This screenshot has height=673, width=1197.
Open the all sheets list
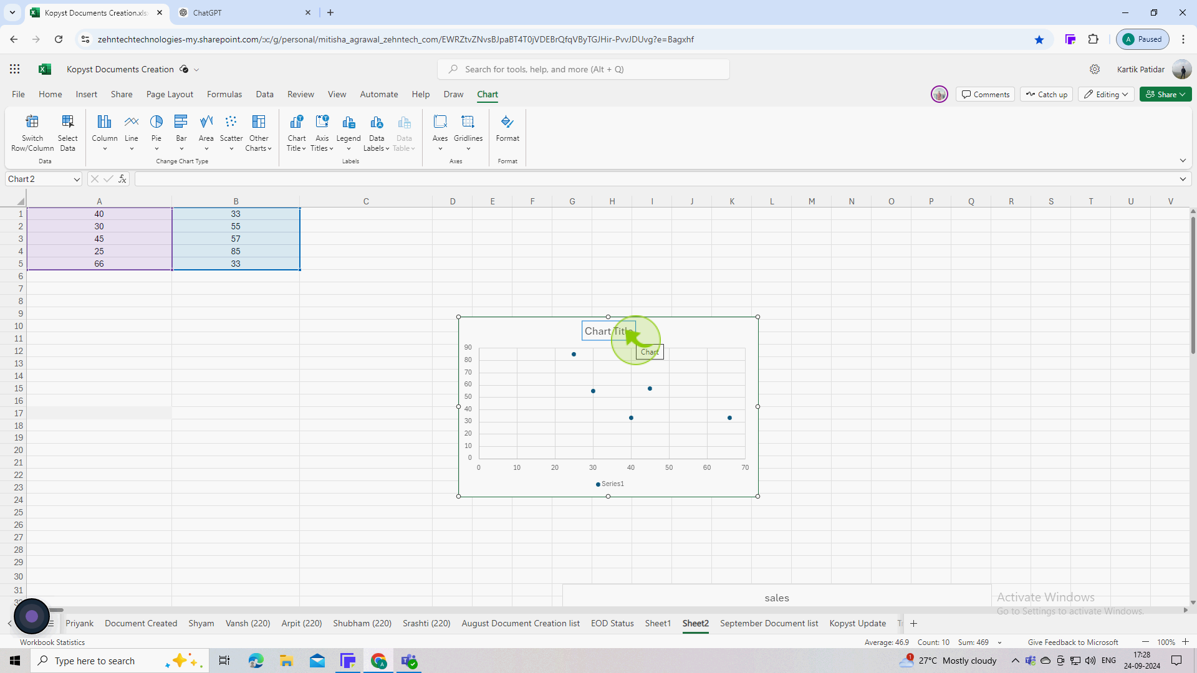point(51,623)
